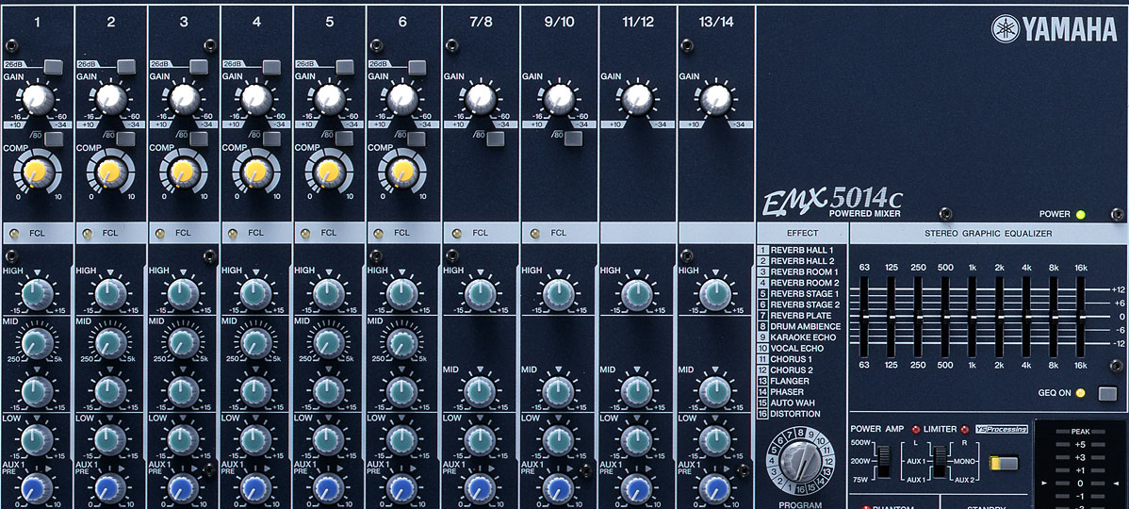
Task: Click channel 6 yellow COMP knob
Action: point(401,172)
